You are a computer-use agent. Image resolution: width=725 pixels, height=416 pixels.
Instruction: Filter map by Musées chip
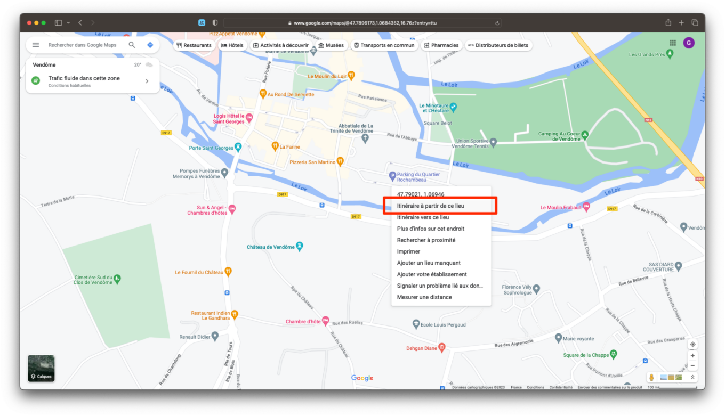point(331,45)
